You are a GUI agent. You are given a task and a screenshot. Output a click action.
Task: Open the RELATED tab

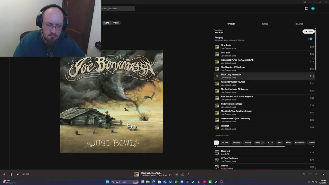pos(299,24)
